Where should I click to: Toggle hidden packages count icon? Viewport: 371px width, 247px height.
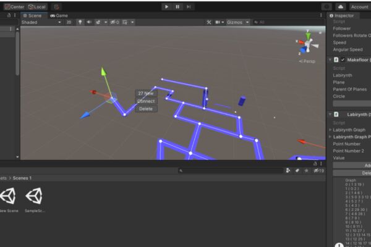click(x=318, y=170)
